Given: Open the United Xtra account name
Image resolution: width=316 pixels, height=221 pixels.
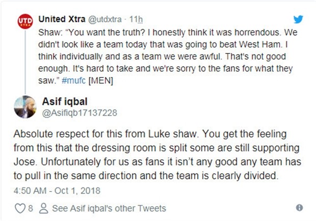Looking at the screenshot, I should coord(63,19).
